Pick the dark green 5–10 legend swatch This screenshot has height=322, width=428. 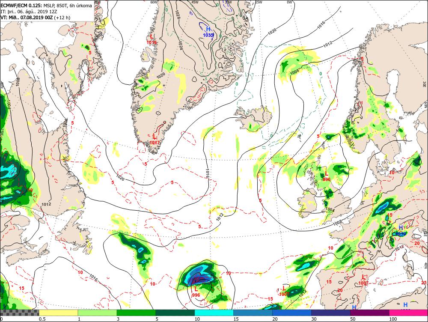[x=175, y=313]
